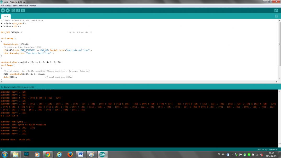Open the Serial Monitor magnifier icon
The width and height of the screenshot is (281, 158).
point(276,10)
